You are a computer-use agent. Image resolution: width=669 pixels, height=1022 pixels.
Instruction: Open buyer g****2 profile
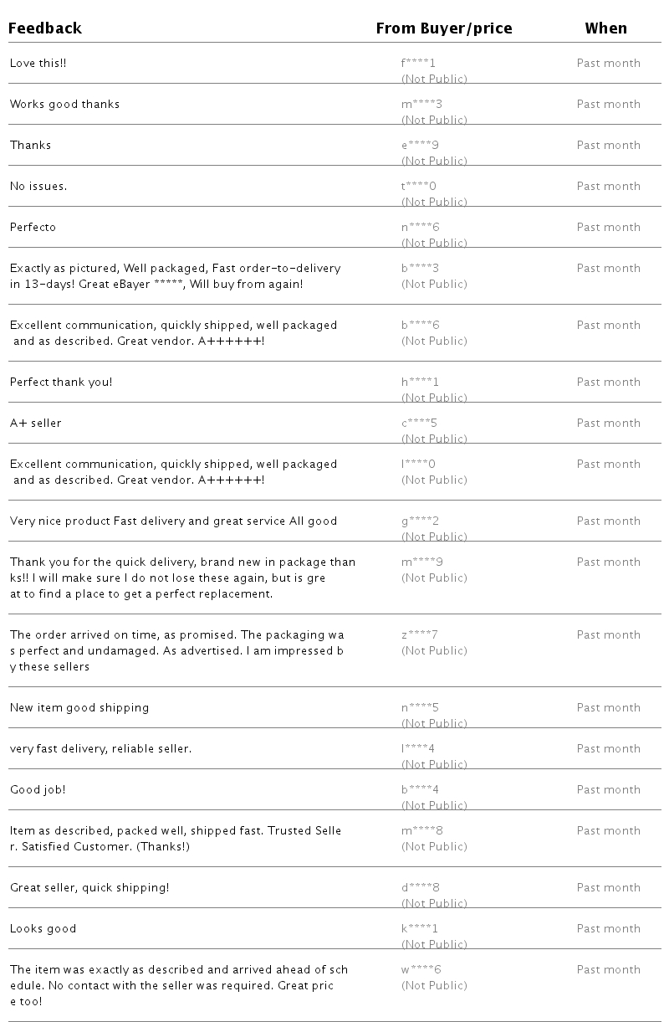click(420, 521)
